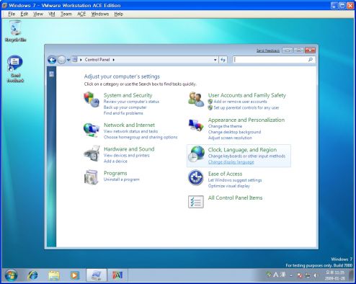Open the Hardware and Sound heading link

129,149
